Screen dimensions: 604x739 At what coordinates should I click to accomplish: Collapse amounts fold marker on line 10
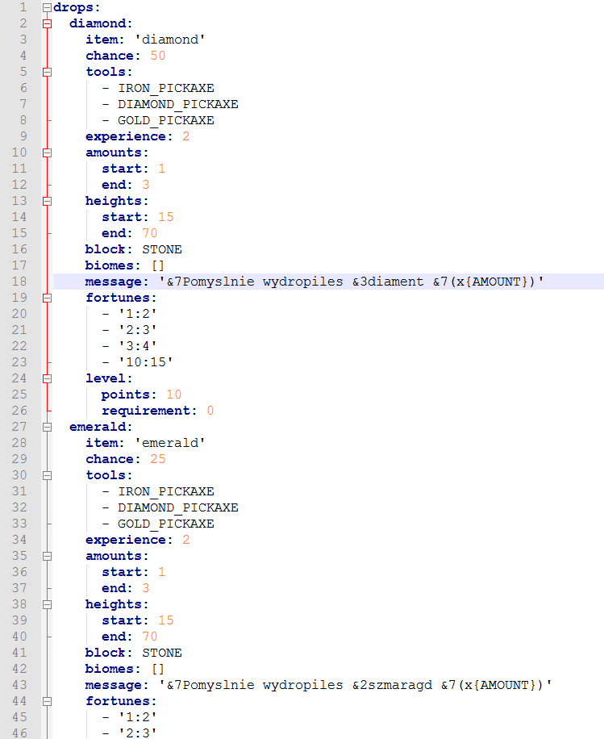pyautogui.click(x=47, y=152)
